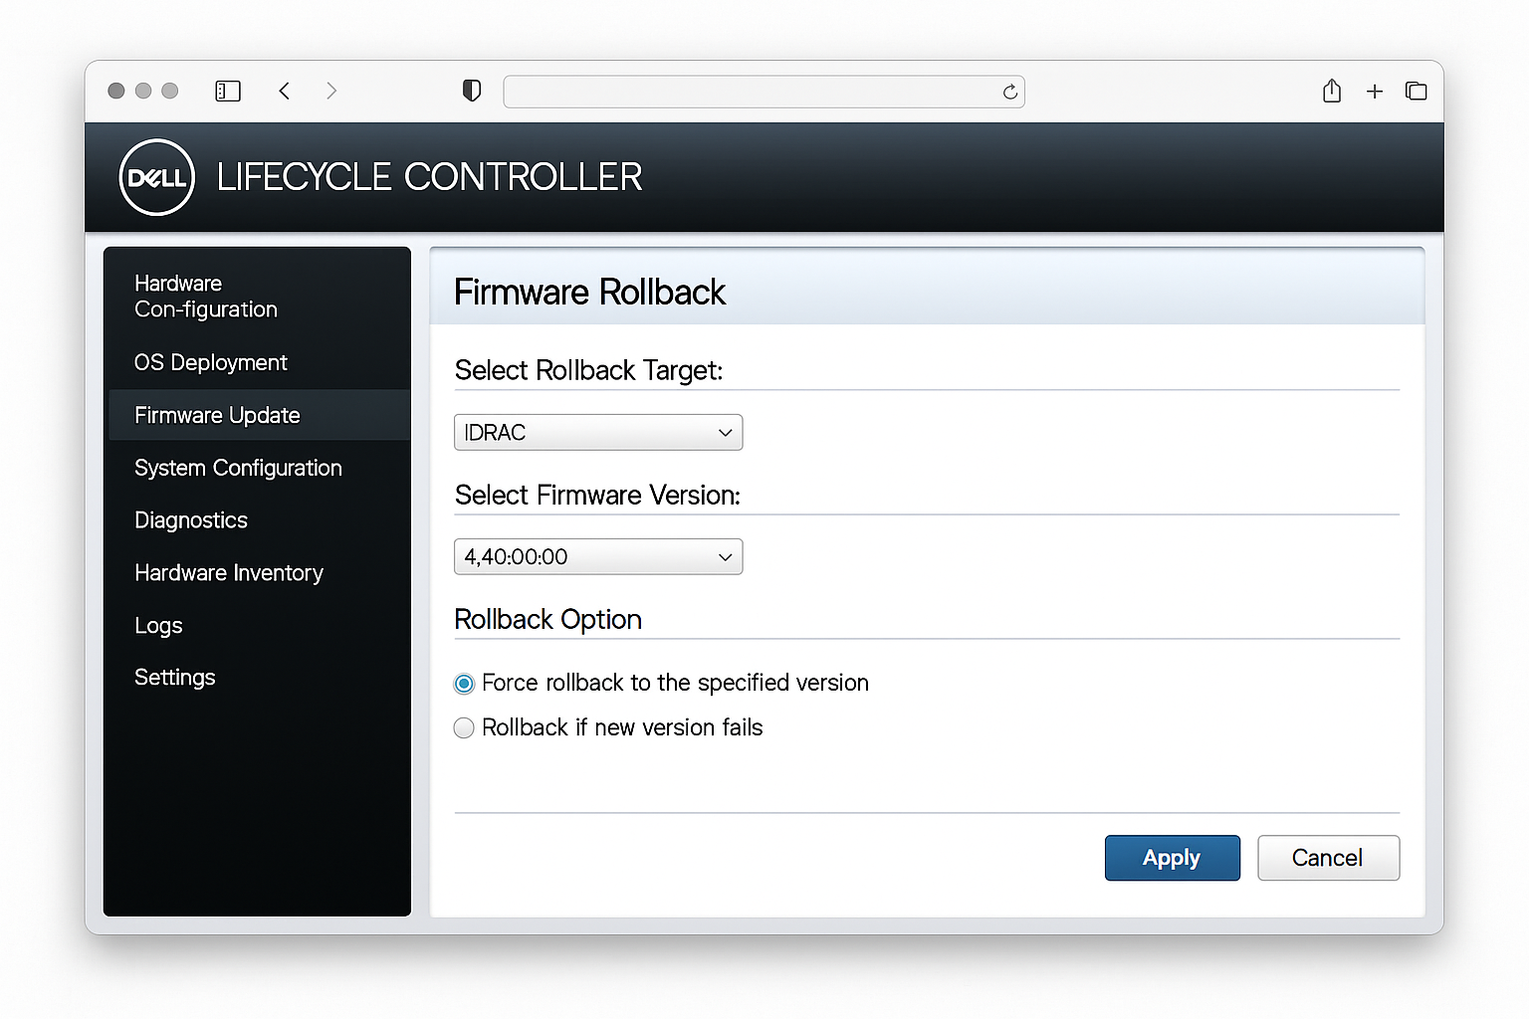Select Firmware Update in the sidebar

259,415
